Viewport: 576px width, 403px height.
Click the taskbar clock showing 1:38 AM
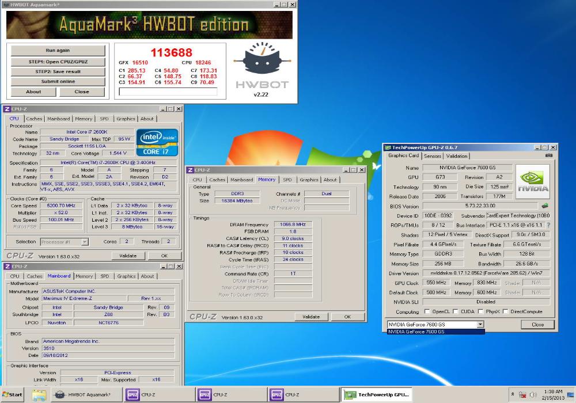pyautogui.click(x=553, y=394)
